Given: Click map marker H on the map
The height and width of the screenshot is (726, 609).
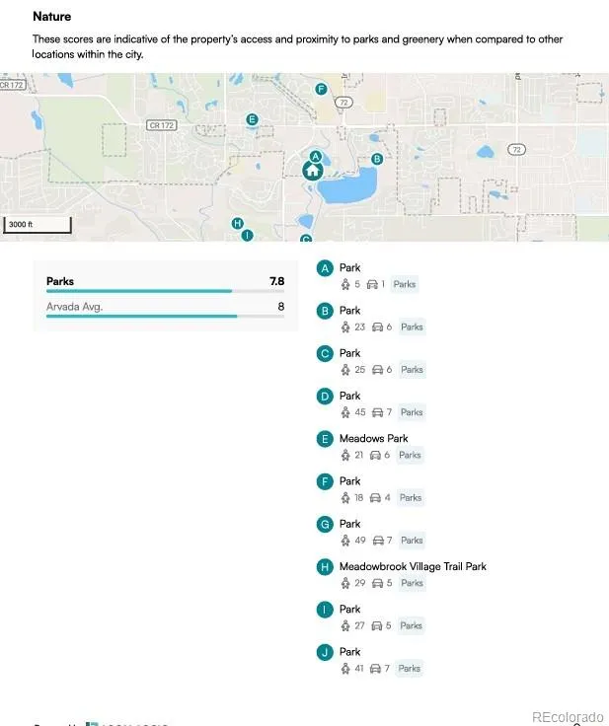Looking at the screenshot, I should coord(237,224).
